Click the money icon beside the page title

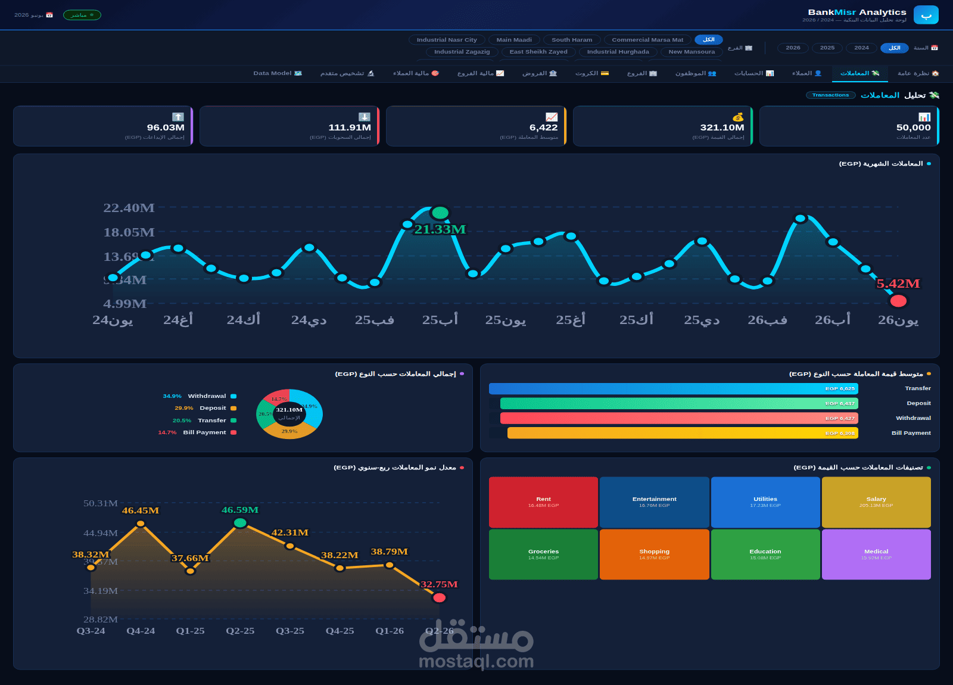pyautogui.click(x=934, y=95)
